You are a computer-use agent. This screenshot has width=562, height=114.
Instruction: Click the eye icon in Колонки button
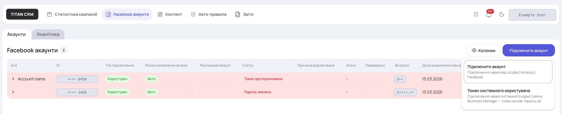coord(474,51)
